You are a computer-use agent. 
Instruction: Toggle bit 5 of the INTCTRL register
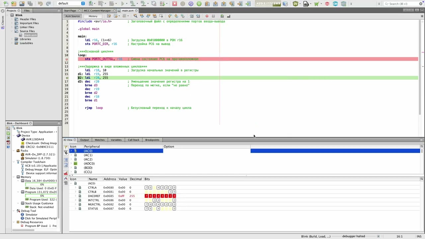coord(154,200)
